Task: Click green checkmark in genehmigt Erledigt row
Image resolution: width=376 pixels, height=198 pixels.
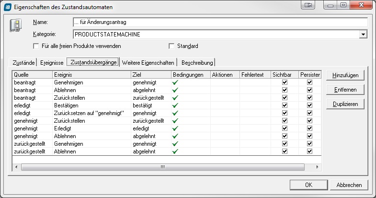Action: pos(175,128)
